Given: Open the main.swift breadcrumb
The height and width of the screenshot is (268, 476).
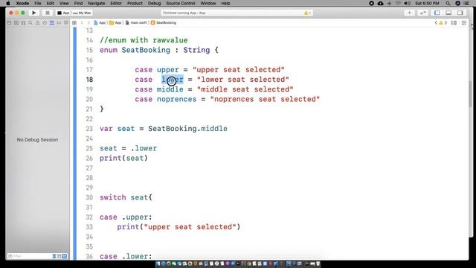Looking at the screenshot, I should pos(136,23).
